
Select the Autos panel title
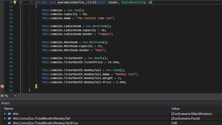[6, 103]
